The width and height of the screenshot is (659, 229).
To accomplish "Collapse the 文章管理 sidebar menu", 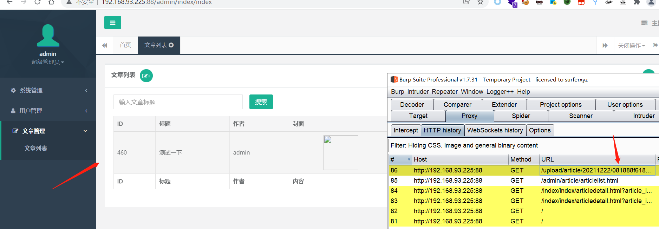I will [48, 131].
